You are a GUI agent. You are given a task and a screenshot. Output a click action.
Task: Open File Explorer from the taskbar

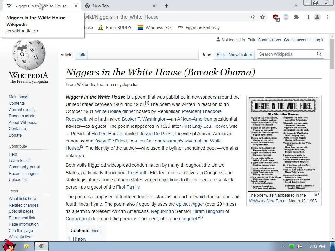coord(26,246)
